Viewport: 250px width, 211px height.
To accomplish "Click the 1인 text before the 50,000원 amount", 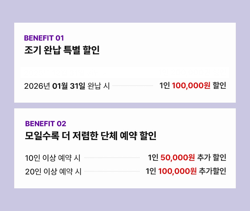I will point(153,158).
